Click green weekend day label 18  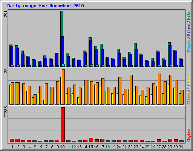107,147
